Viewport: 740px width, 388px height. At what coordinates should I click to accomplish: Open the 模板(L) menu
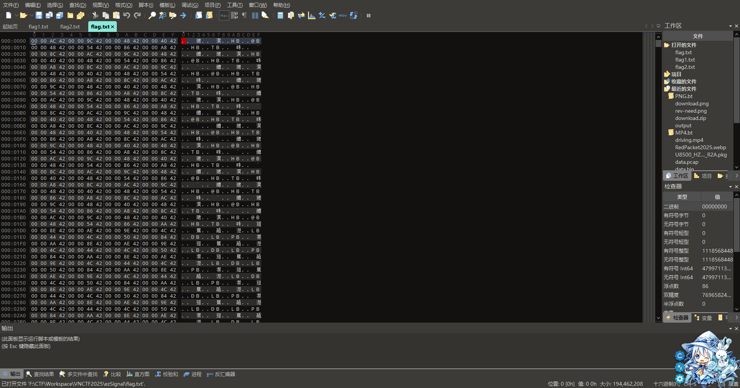167,5
